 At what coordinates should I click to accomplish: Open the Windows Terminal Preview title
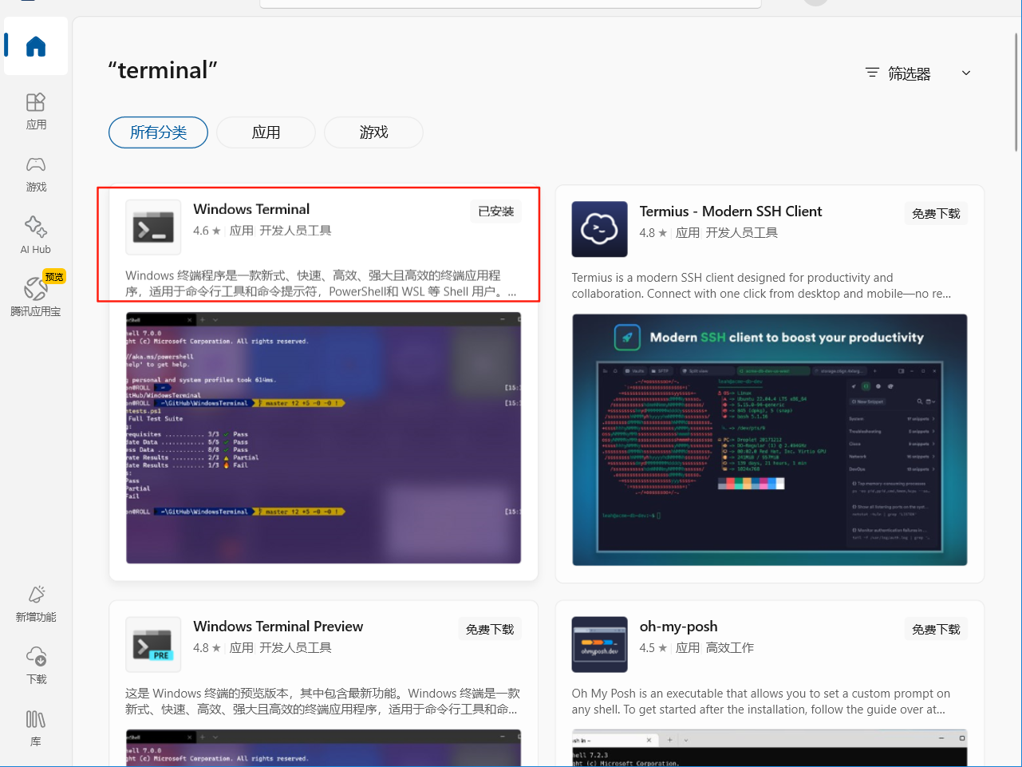[278, 627]
